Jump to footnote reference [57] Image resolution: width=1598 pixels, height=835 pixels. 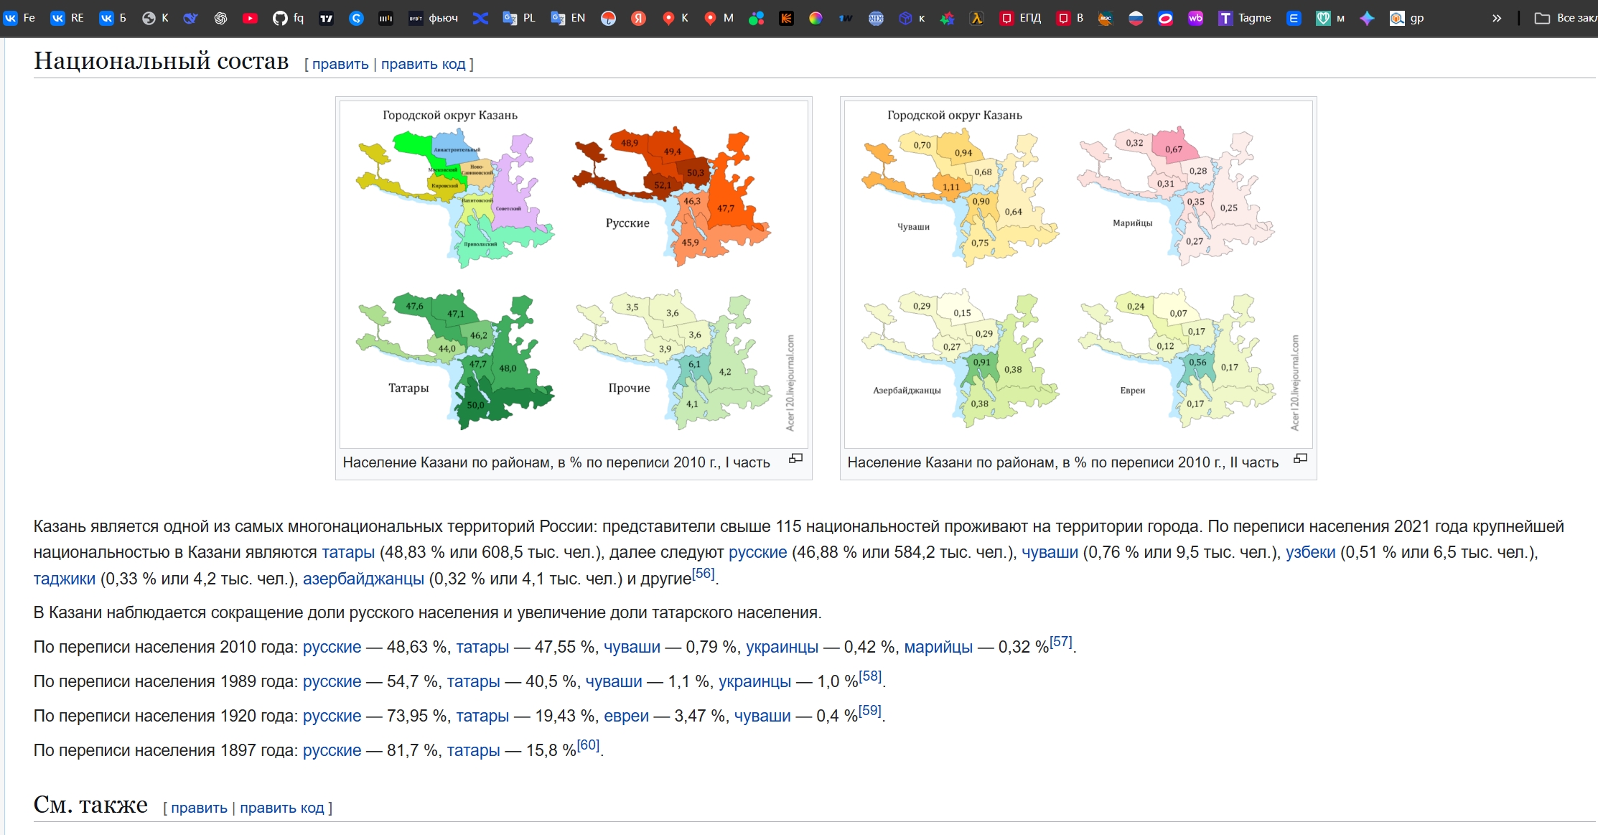(1060, 643)
